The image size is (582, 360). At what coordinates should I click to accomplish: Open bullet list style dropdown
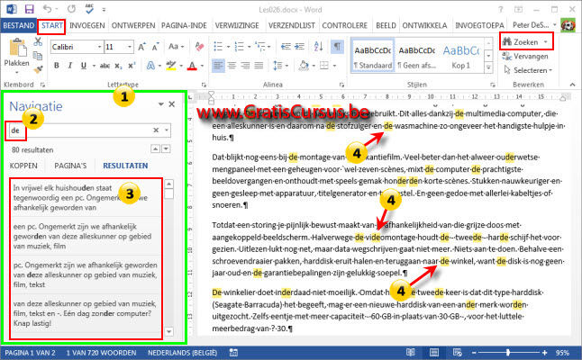(228, 47)
